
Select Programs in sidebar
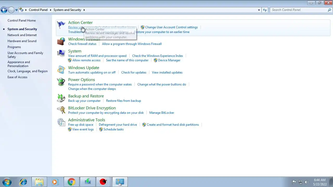pos(14,47)
